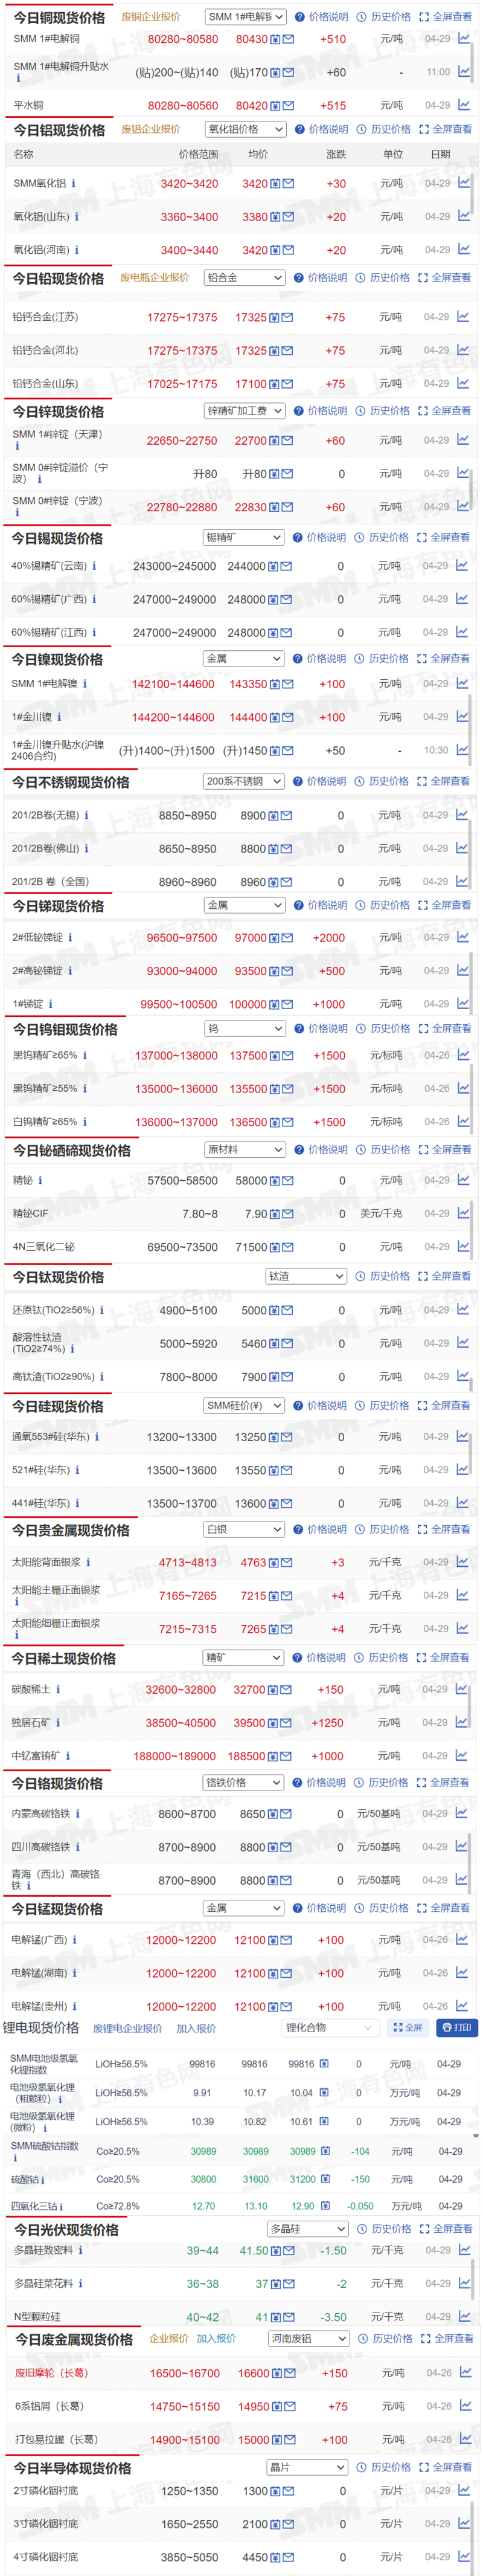Click 4N三氧化二铋 row name

pos(44,1247)
